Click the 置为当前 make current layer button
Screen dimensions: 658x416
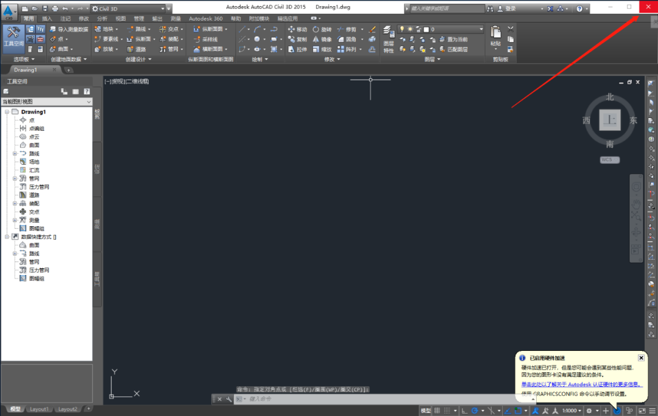click(454, 40)
